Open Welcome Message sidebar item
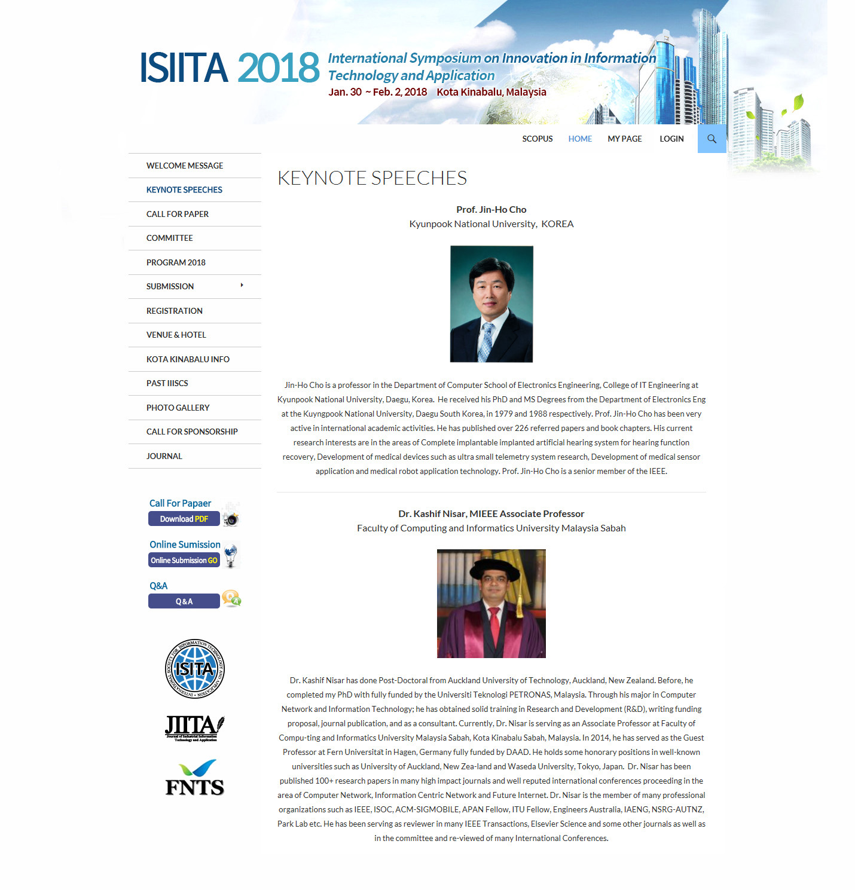 [x=195, y=166]
